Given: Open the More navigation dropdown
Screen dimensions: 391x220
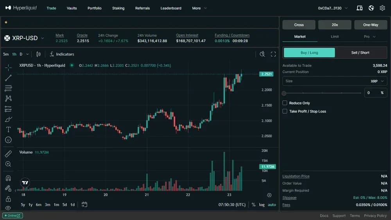Looking at the screenshot, I should point(199,8).
